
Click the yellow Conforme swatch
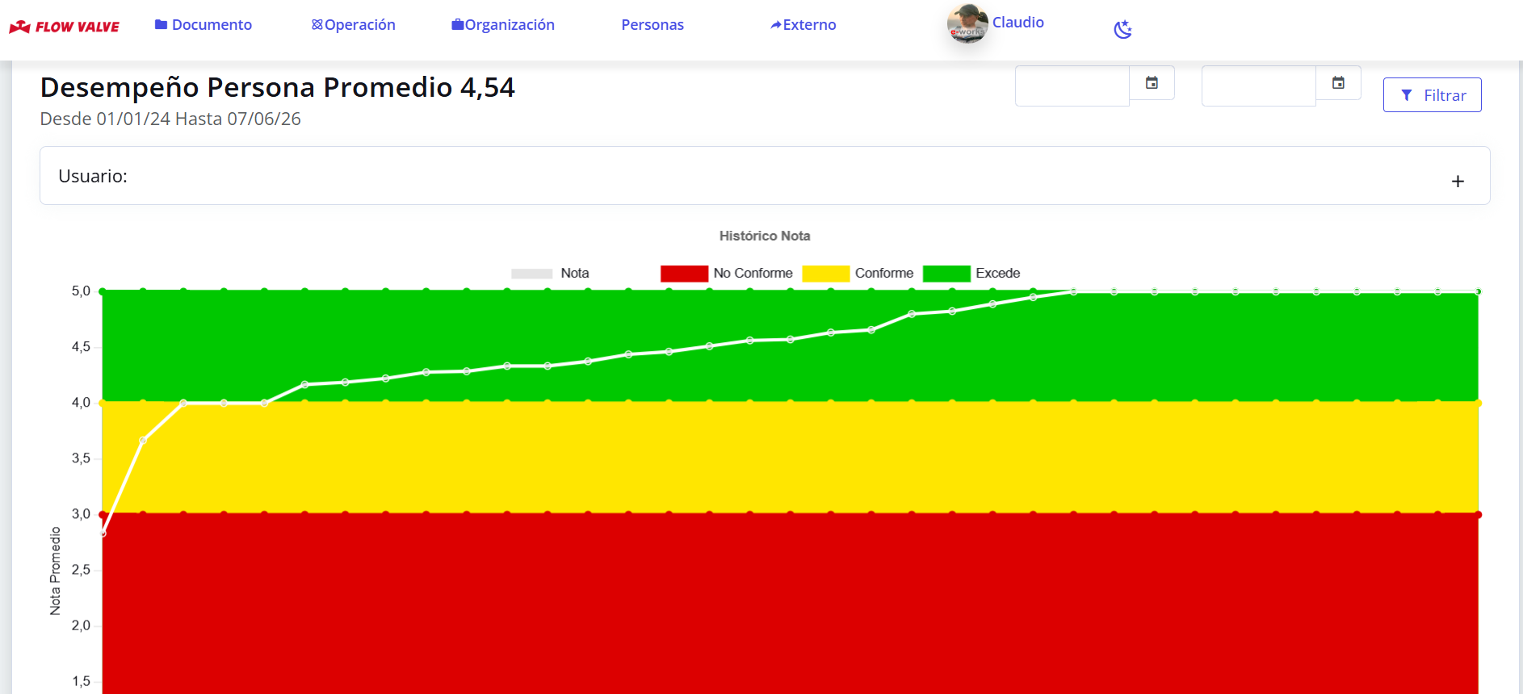point(825,274)
